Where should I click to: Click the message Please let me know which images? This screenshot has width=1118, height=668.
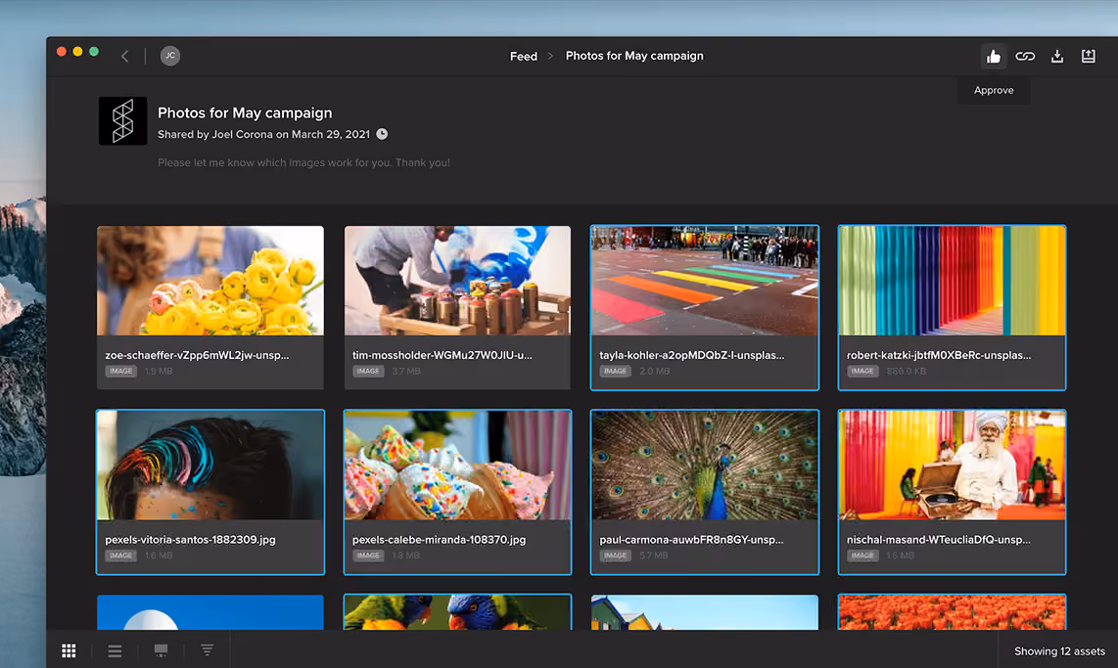coord(303,162)
